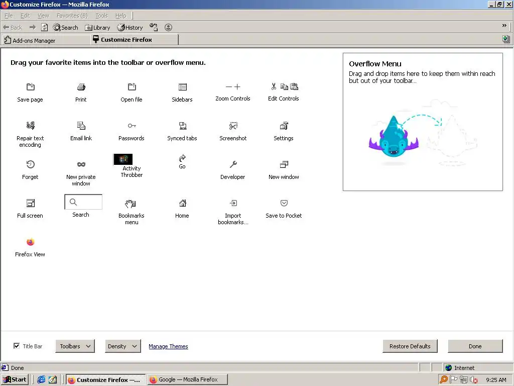Click the Print item icon

pos(81,86)
